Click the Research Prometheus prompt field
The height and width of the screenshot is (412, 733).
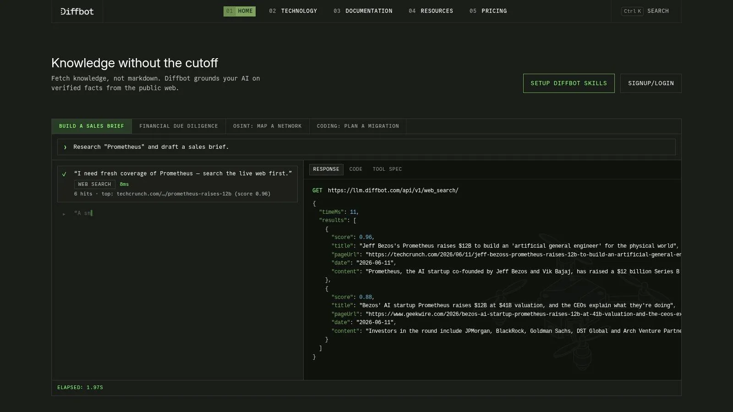pos(366,147)
